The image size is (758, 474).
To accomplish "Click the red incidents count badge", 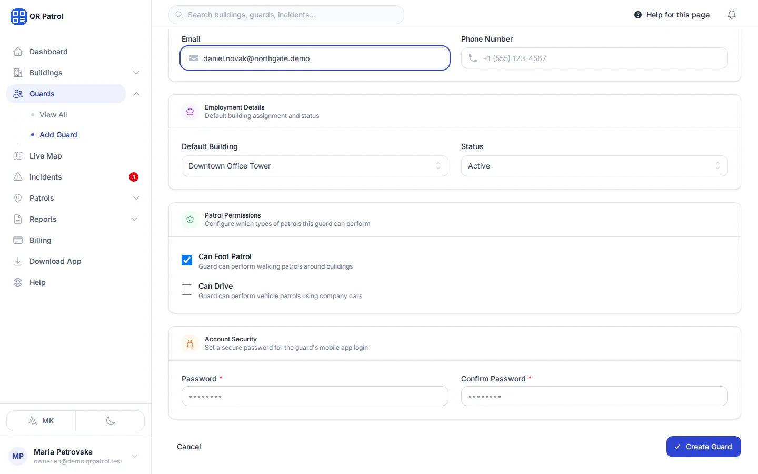I will point(134,177).
